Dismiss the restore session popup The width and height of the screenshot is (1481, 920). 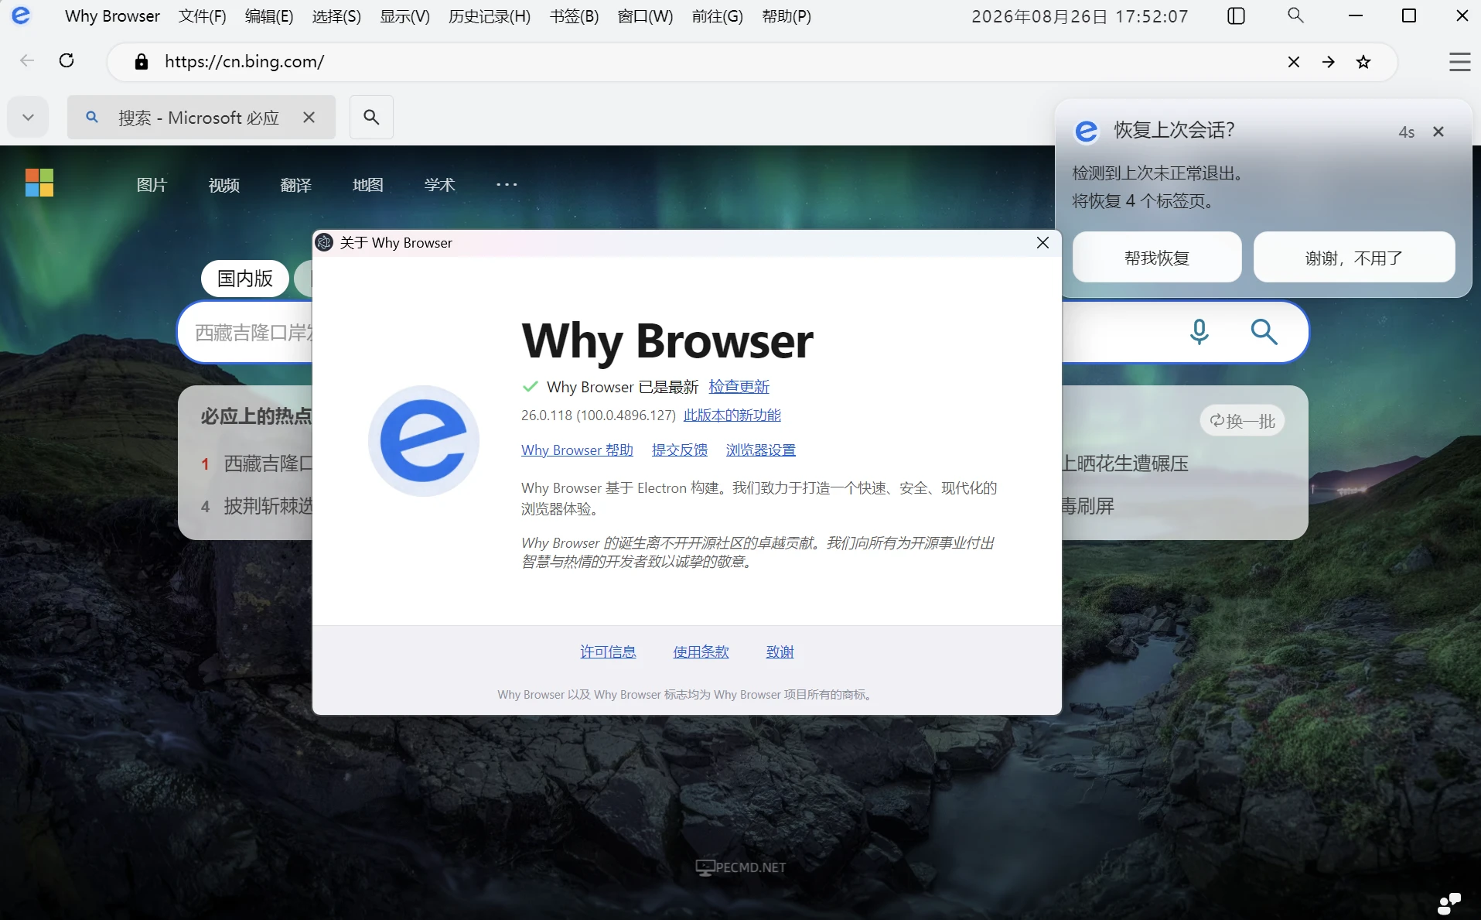pos(1438,132)
